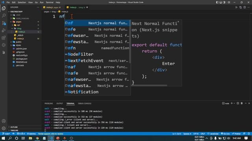Click Go Live in status bar
Image resolution: width=252 pixels, height=141 pixels.
[x=225, y=134]
